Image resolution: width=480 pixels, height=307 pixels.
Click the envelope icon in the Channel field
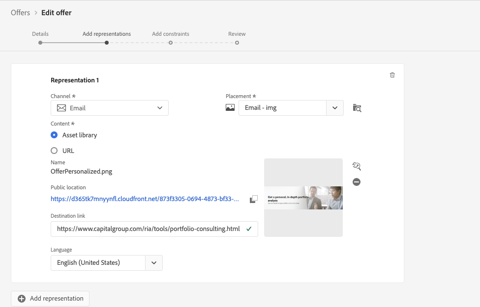coord(61,108)
